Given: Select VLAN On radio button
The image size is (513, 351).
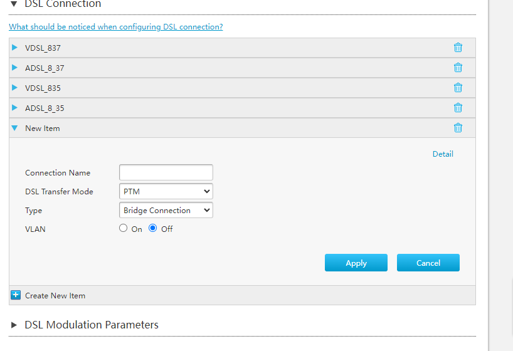Looking at the screenshot, I should (x=123, y=228).
